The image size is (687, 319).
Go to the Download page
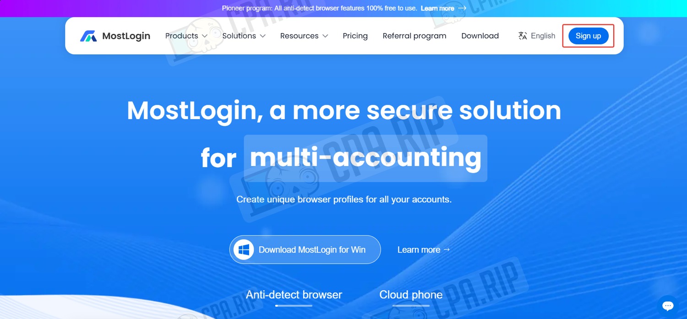click(480, 36)
